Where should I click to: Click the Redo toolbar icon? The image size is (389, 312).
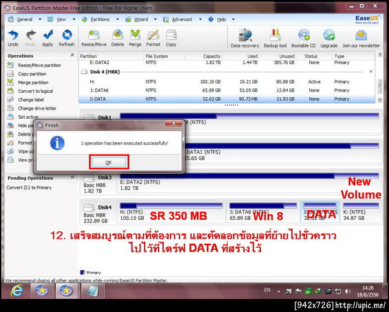(30, 35)
